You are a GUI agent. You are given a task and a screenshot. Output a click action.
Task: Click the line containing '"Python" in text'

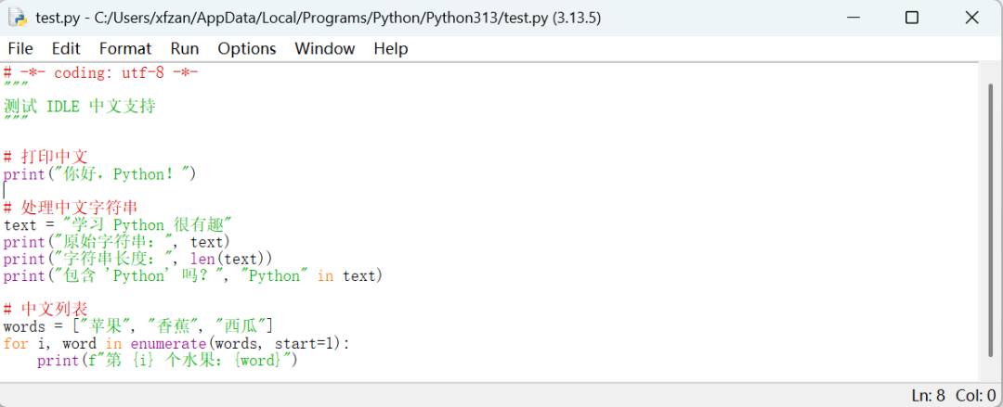click(192, 276)
